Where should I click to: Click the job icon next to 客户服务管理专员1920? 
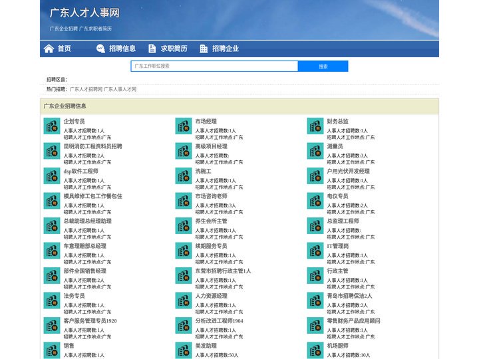52,325
